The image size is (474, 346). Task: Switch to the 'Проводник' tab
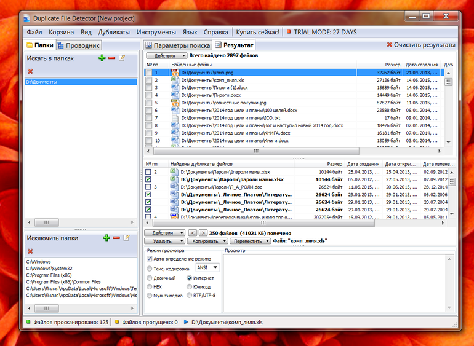[x=79, y=45]
